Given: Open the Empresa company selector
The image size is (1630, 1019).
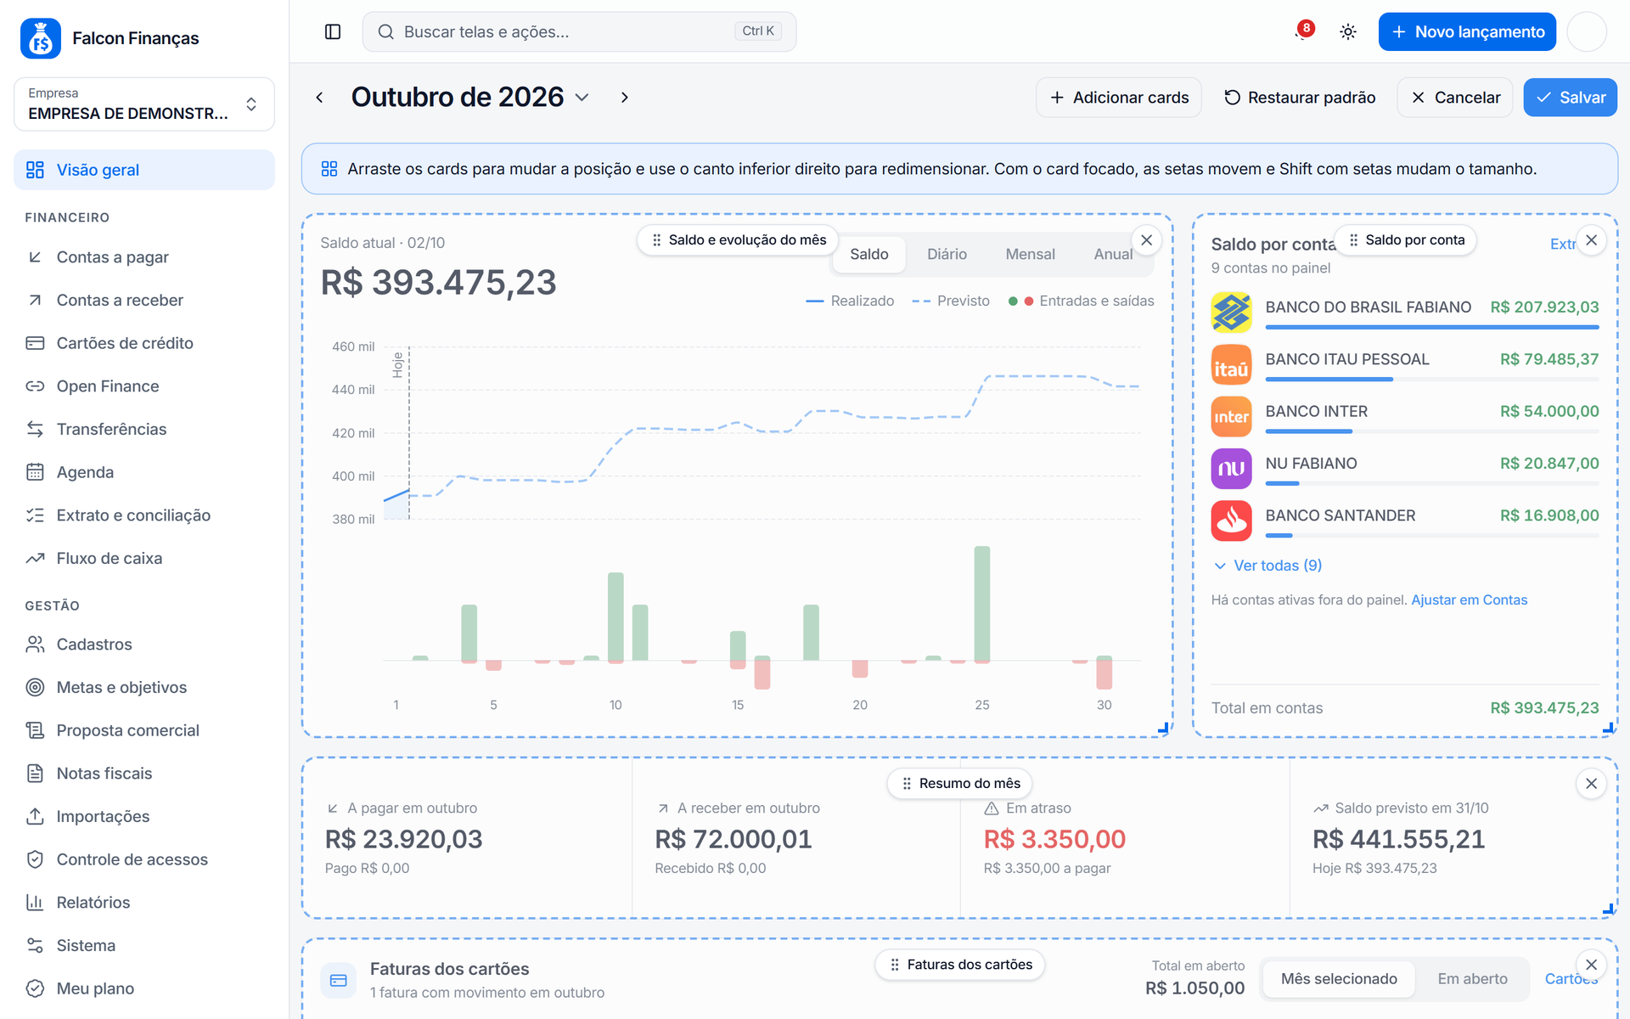Looking at the screenshot, I should coord(144,104).
